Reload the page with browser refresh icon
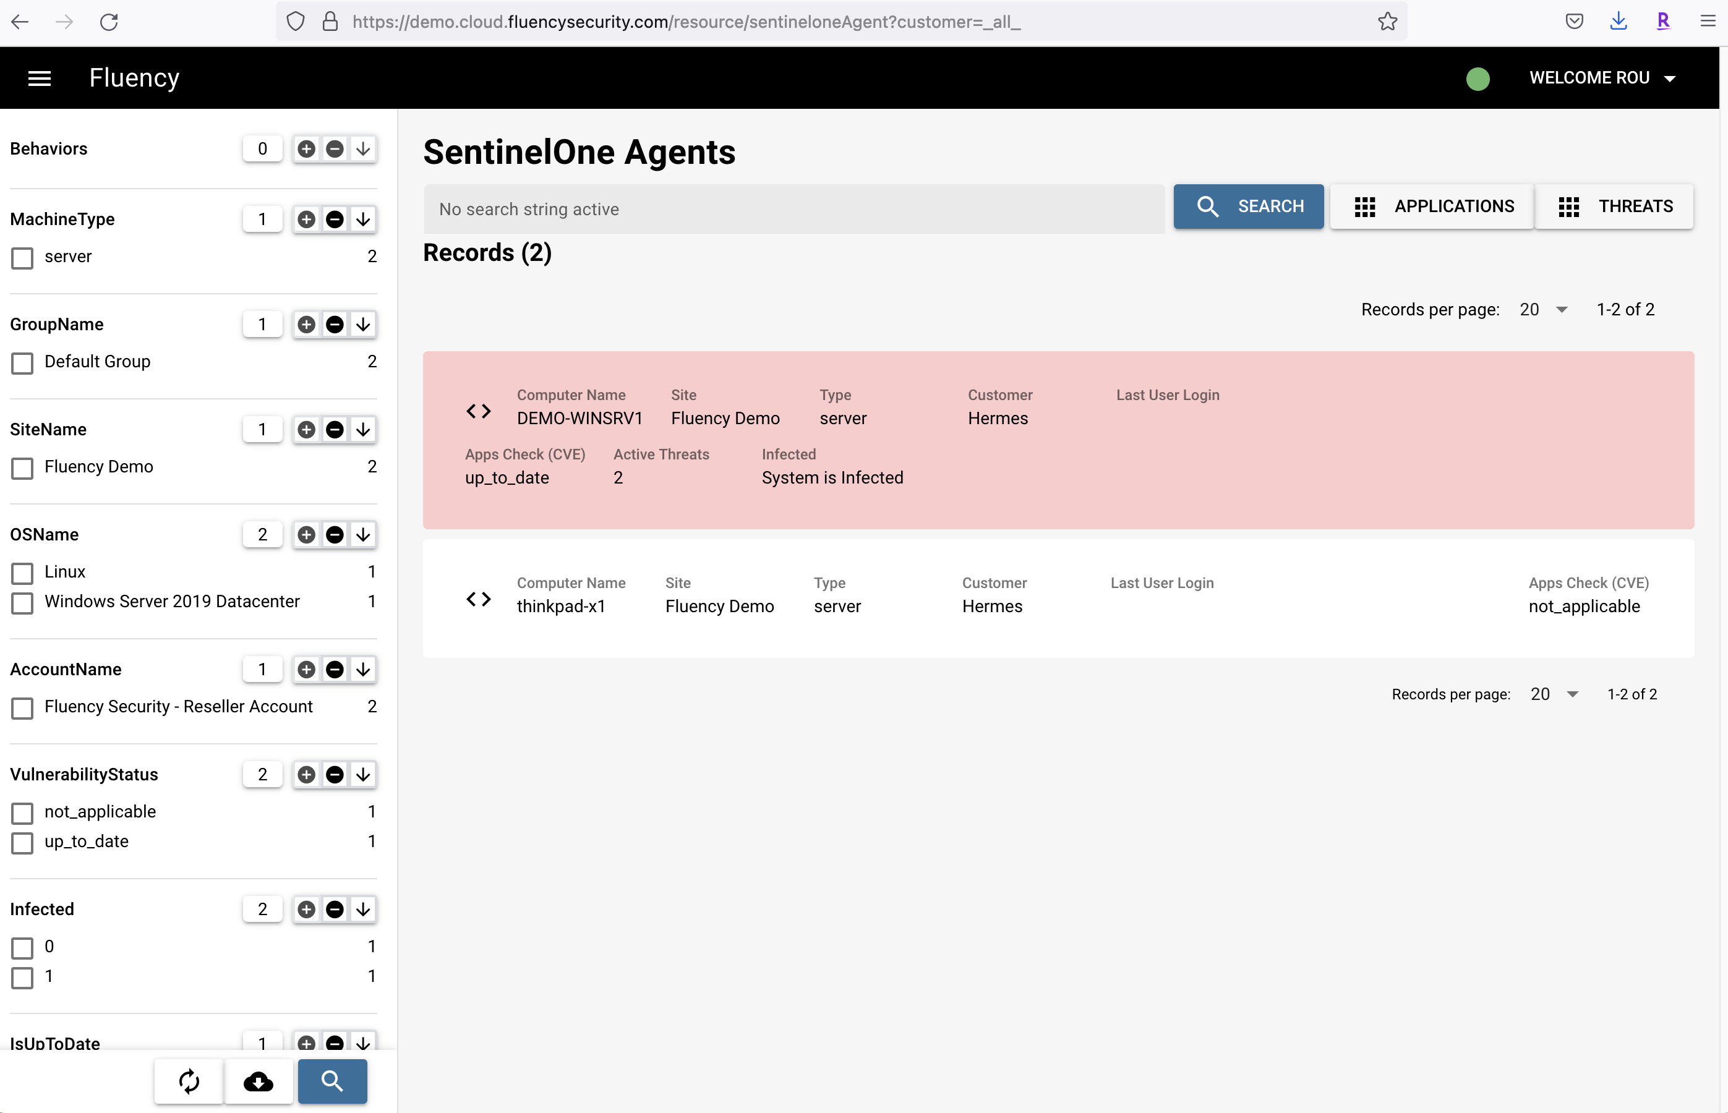Viewport: 1728px width, 1113px height. pyautogui.click(x=108, y=22)
